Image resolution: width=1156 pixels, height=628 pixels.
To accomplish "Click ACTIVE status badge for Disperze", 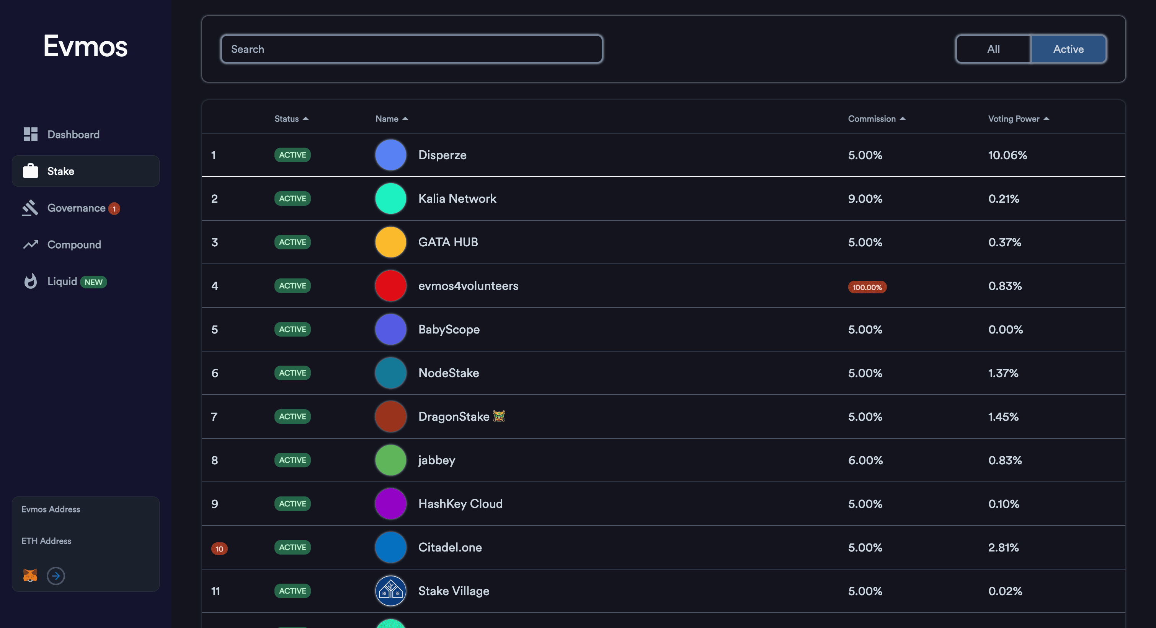I will click(x=292, y=155).
